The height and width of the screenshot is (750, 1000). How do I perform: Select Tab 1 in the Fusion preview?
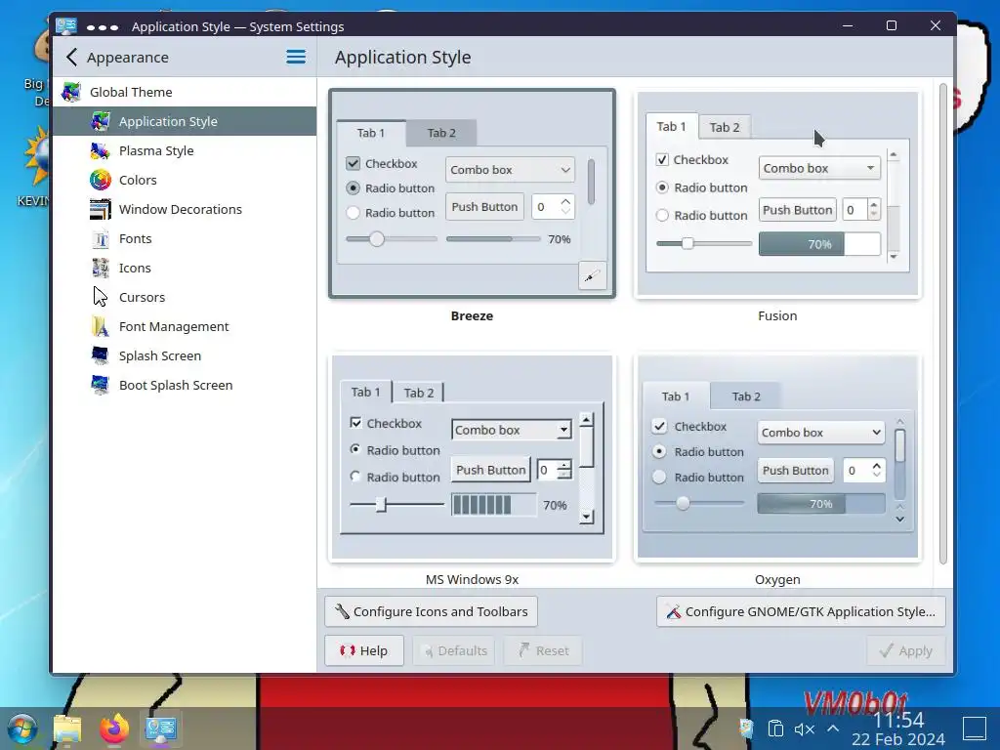click(672, 126)
